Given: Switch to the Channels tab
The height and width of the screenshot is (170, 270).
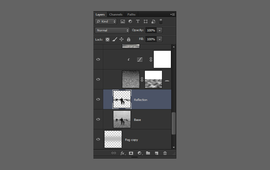Looking at the screenshot, I should pyautogui.click(x=116, y=15).
